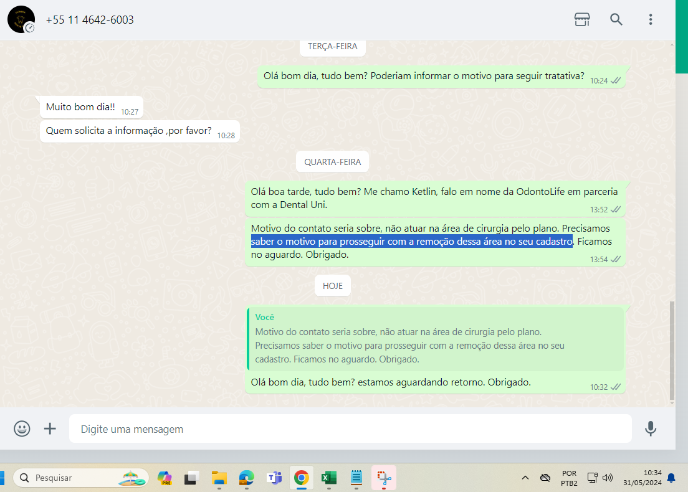Open Excel from the taskbar

click(328, 478)
